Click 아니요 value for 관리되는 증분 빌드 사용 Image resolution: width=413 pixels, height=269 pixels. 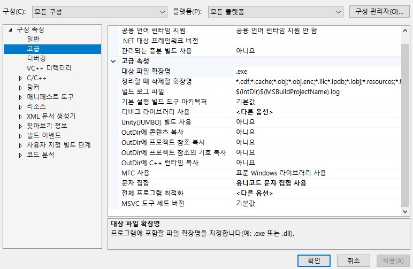pyautogui.click(x=317, y=51)
